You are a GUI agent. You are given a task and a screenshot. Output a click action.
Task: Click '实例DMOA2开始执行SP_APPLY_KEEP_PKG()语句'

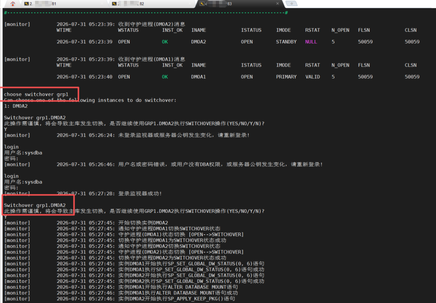pyautogui.click(x=177, y=299)
